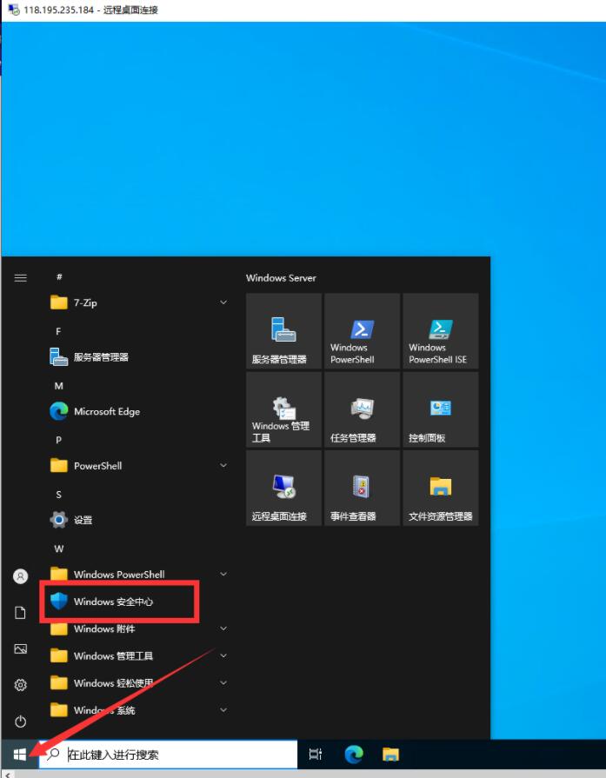The image size is (606, 778).
Task: Open the PowerShell folder entry
Action: [x=139, y=465]
